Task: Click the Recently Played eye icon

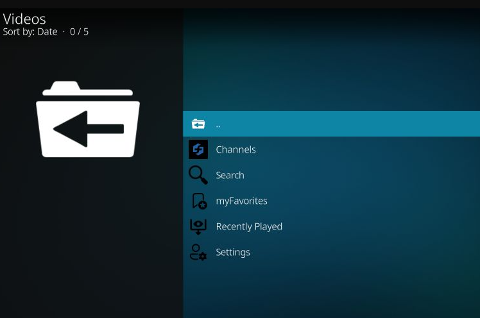Action: (x=198, y=226)
